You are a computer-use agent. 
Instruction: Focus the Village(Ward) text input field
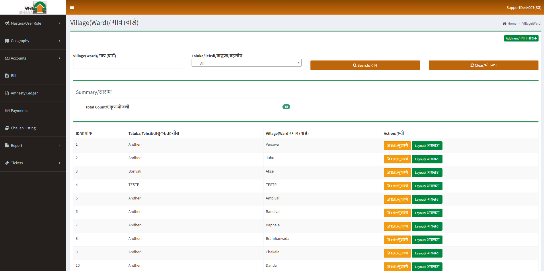point(128,64)
